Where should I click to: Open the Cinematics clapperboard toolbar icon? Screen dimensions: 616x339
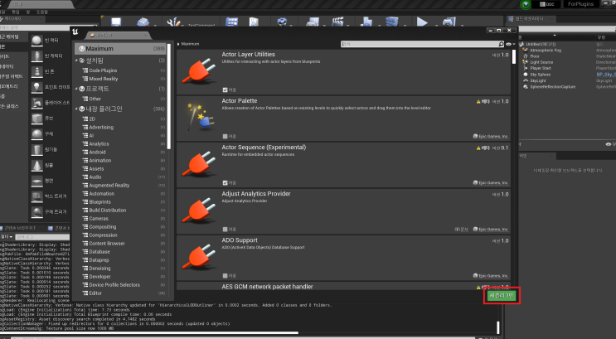(x=337, y=22)
